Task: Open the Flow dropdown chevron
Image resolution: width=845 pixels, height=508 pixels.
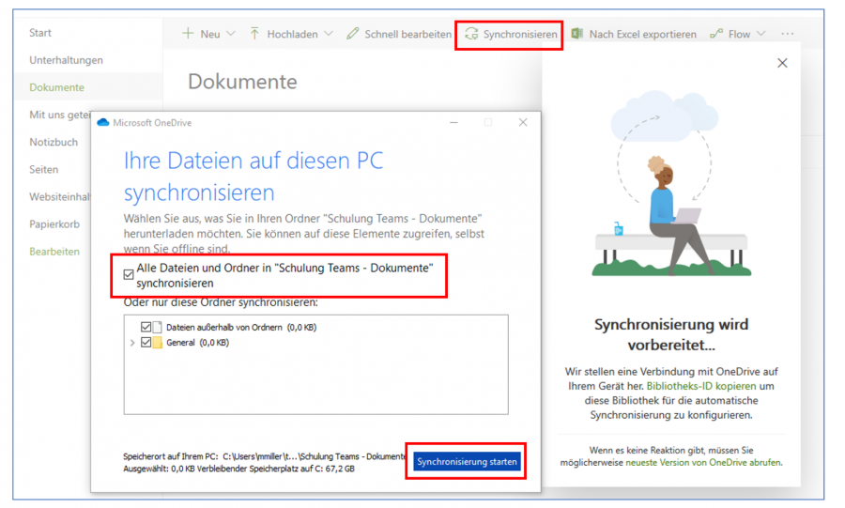Action: tap(760, 34)
